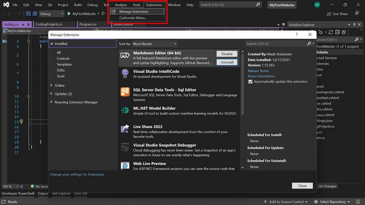The height and width of the screenshot is (205, 365).
Task: Open the MyFirstWebsite start target dropdown arrow
Action: (98, 14)
